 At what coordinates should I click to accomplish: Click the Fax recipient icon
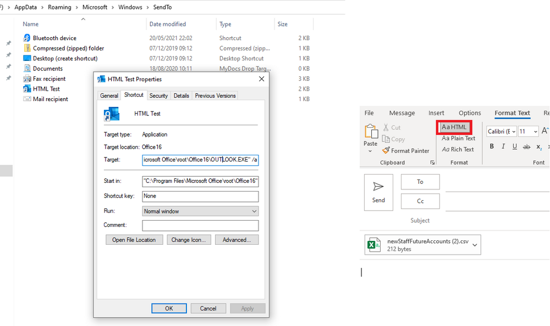pos(27,78)
